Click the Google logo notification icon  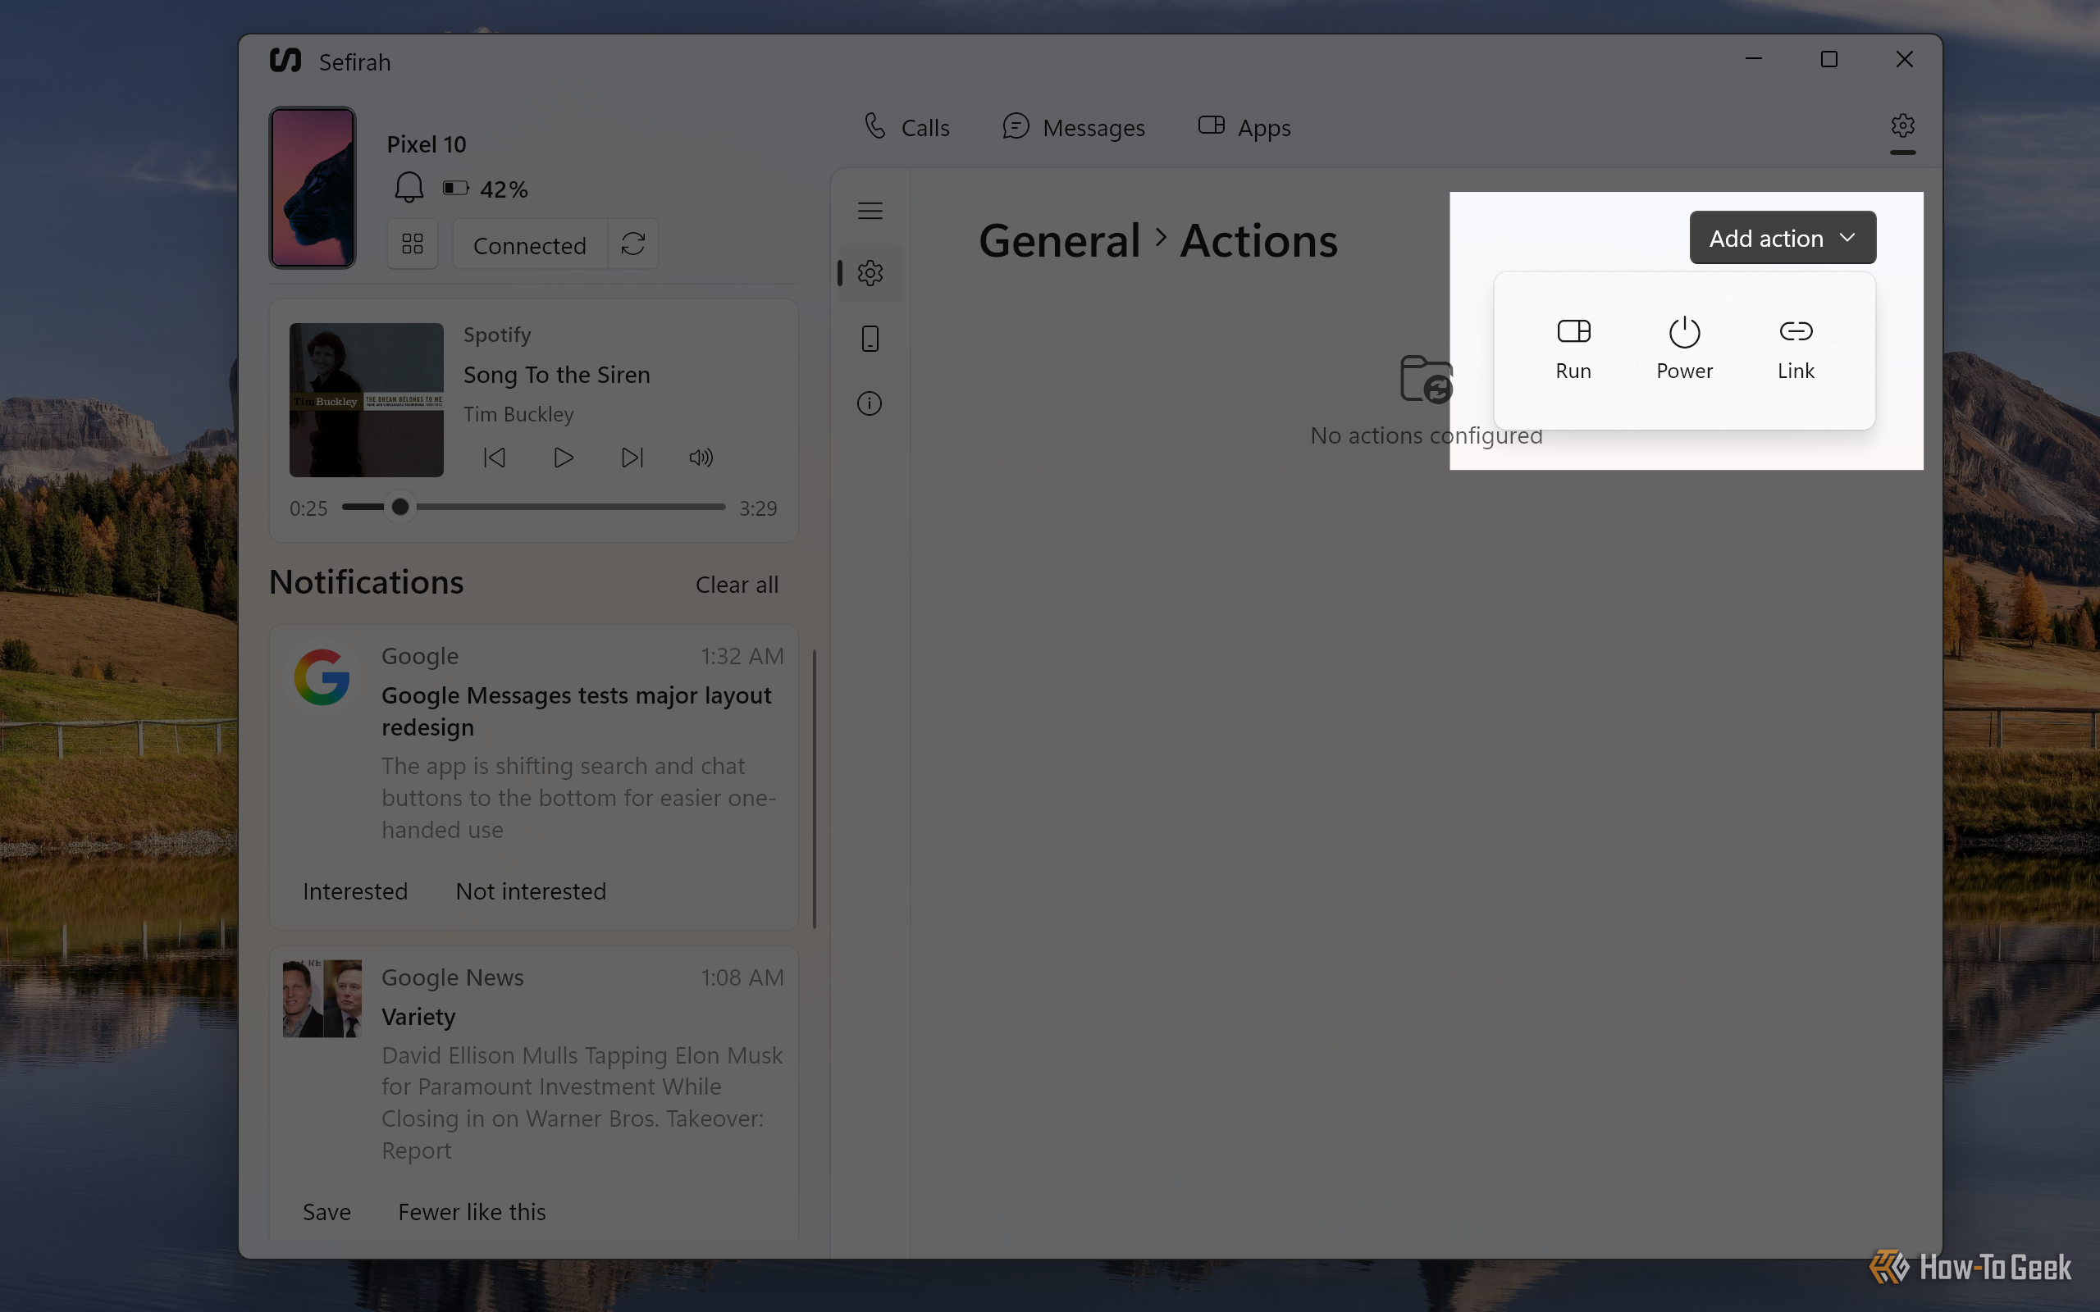click(322, 676)
